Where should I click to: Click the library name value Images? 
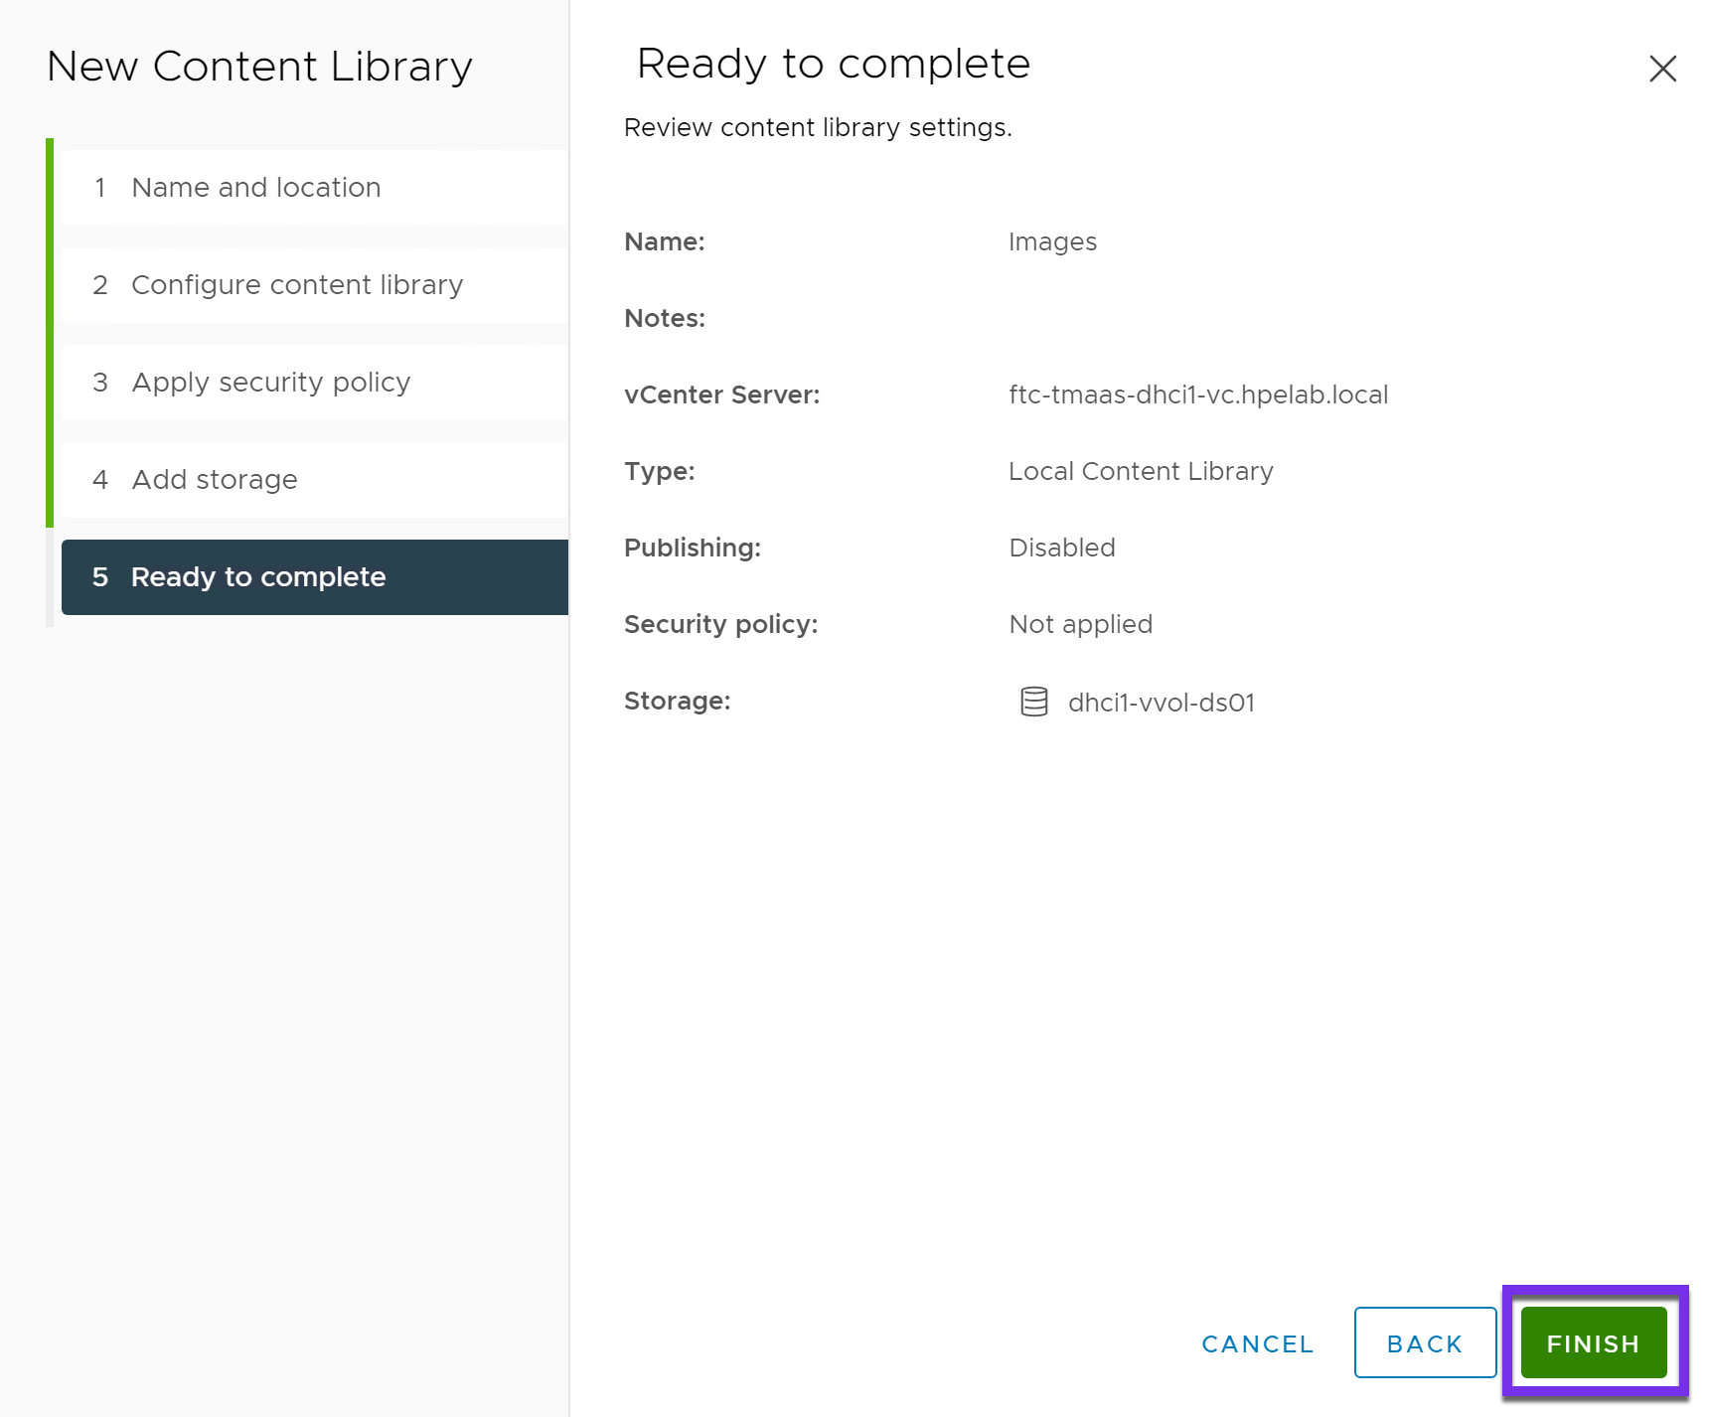point(1052,241)
